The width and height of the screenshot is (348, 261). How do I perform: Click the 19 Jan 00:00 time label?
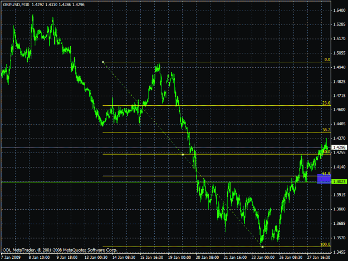179,257
